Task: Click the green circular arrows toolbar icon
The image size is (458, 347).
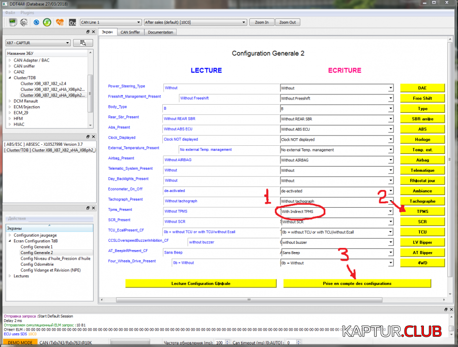Action: click(47, 22)
